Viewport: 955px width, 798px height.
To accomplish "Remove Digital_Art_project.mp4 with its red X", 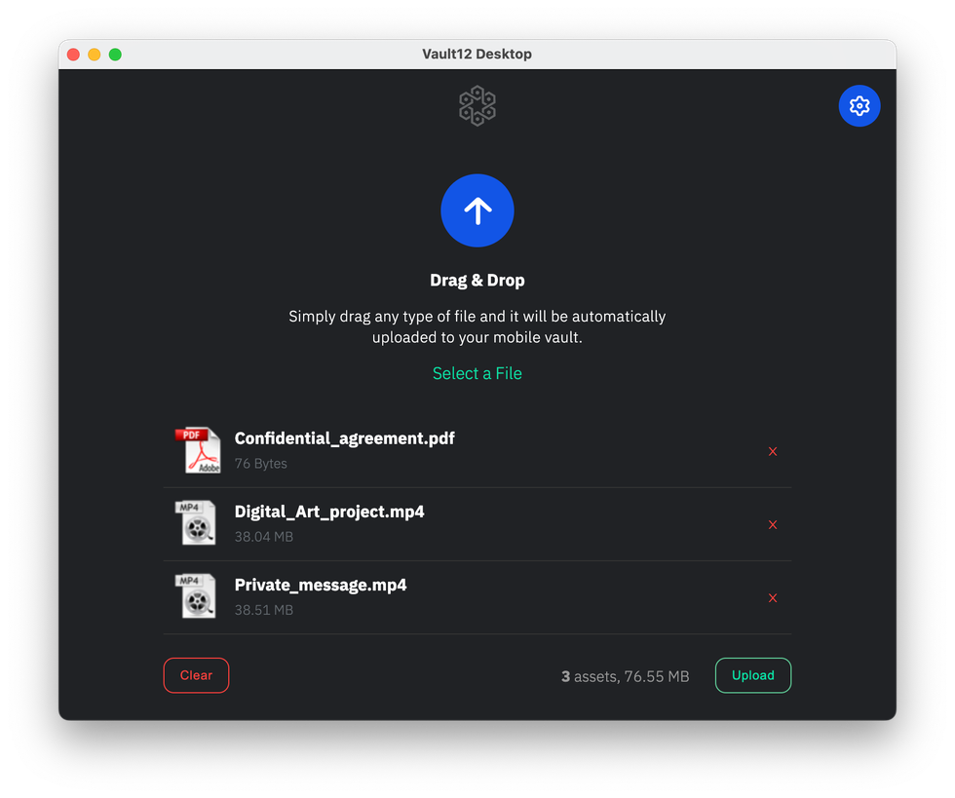I will click(773, 524).
